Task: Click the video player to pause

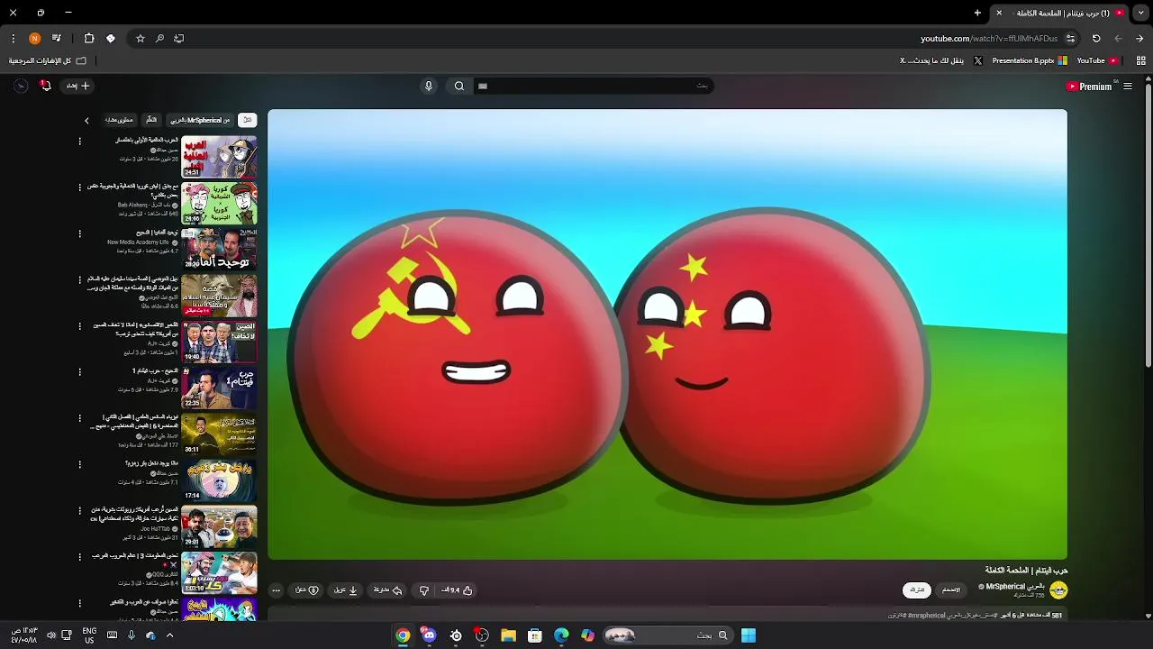Action: point(667,334)
